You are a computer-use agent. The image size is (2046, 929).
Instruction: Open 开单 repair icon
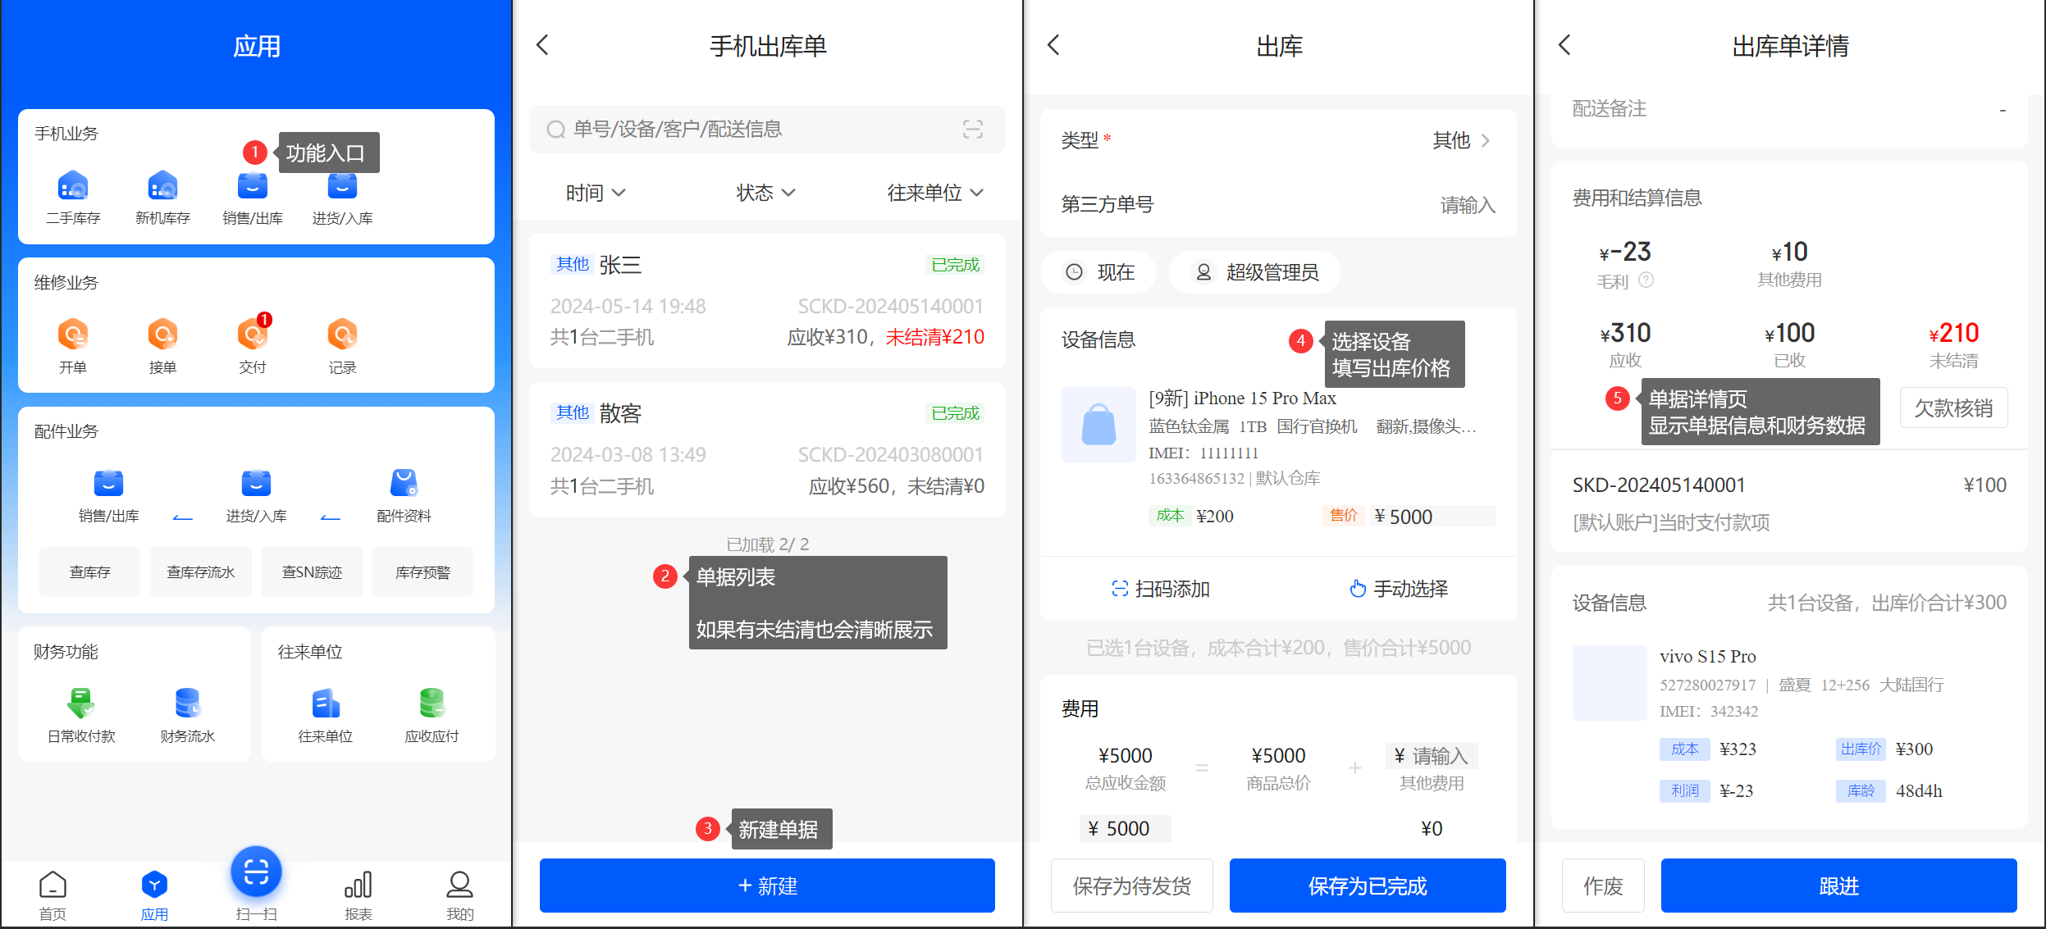click(x=73, y=347)
